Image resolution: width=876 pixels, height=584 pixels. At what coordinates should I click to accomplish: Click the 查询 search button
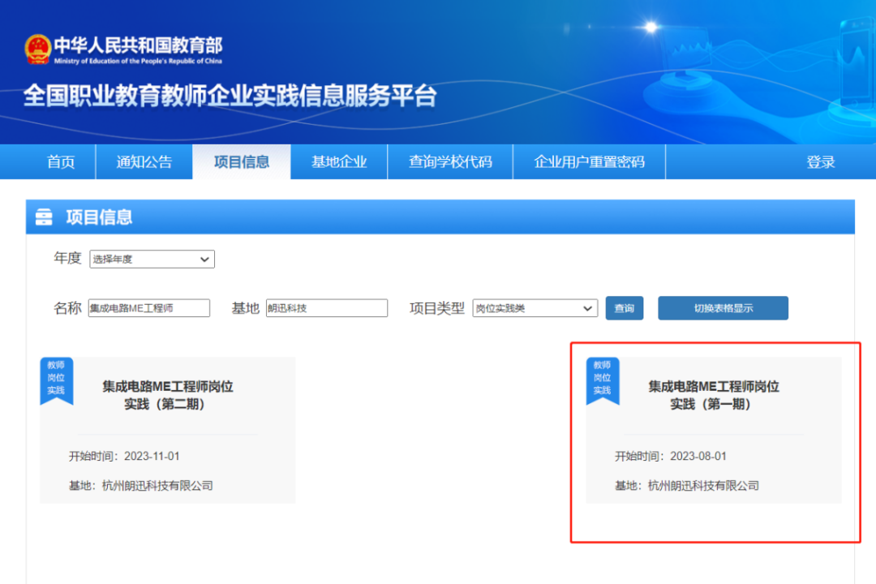[x=625, y=308]
